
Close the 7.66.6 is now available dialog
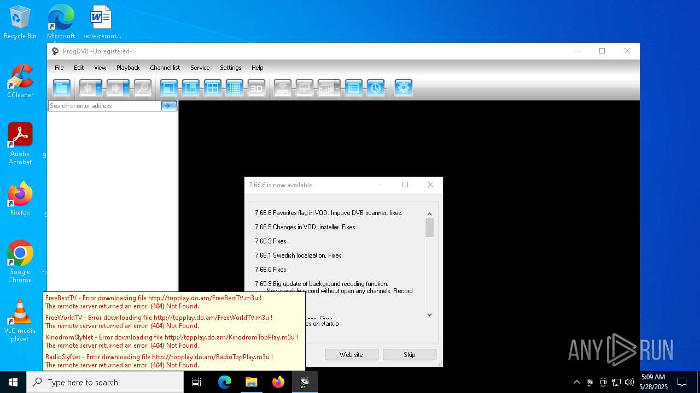(x=430, y=184)
